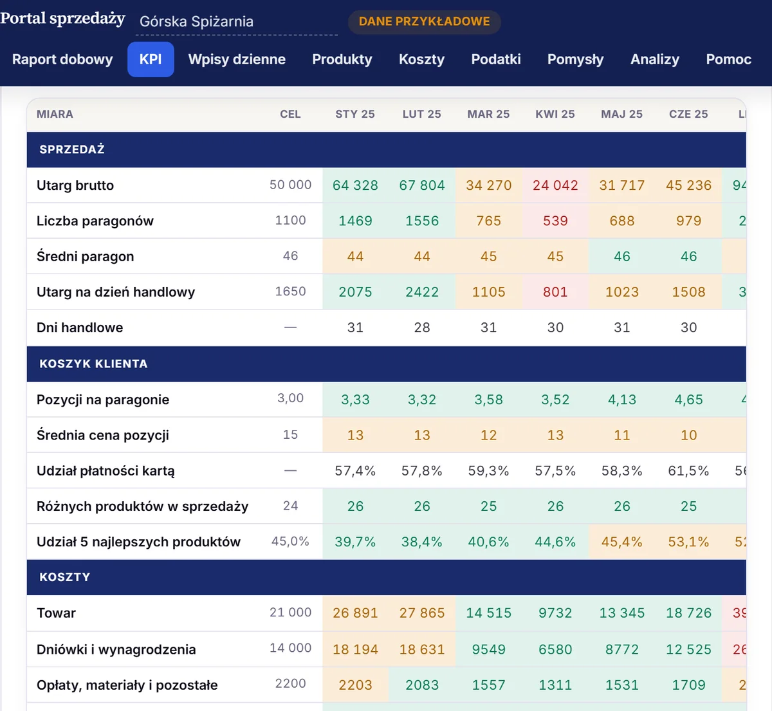772x711 pixels.
Task: Switch to the Pomysły tab
Action: coord(576,59)
